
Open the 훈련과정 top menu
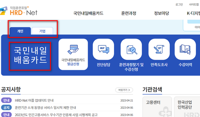[x=129, y=13]
